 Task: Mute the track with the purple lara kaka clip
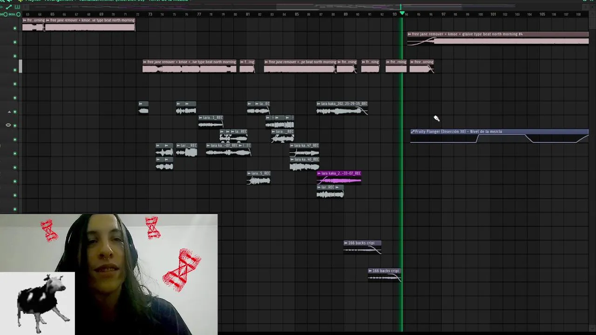15,181
